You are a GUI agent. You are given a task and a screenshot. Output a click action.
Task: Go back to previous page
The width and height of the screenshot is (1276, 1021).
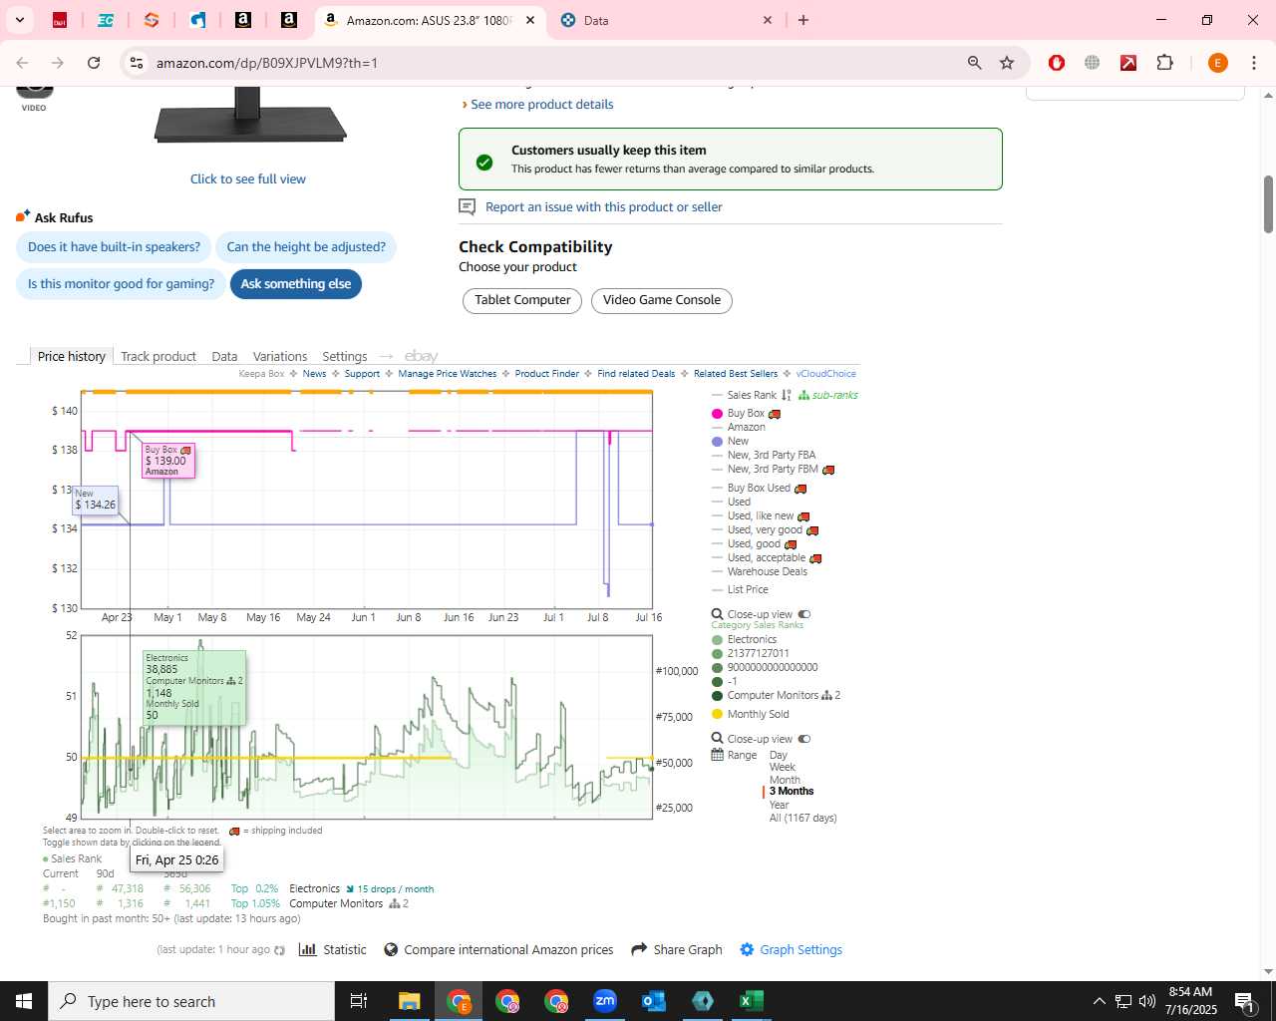pyautogui.click(x=22, y=63)
